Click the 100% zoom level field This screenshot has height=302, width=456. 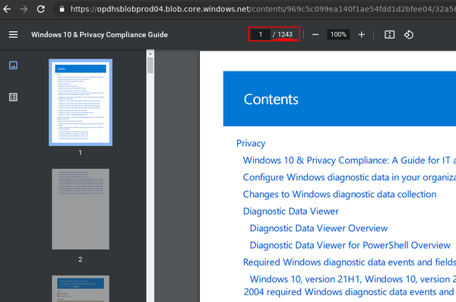pyautogui.click(x=338, y=34)
